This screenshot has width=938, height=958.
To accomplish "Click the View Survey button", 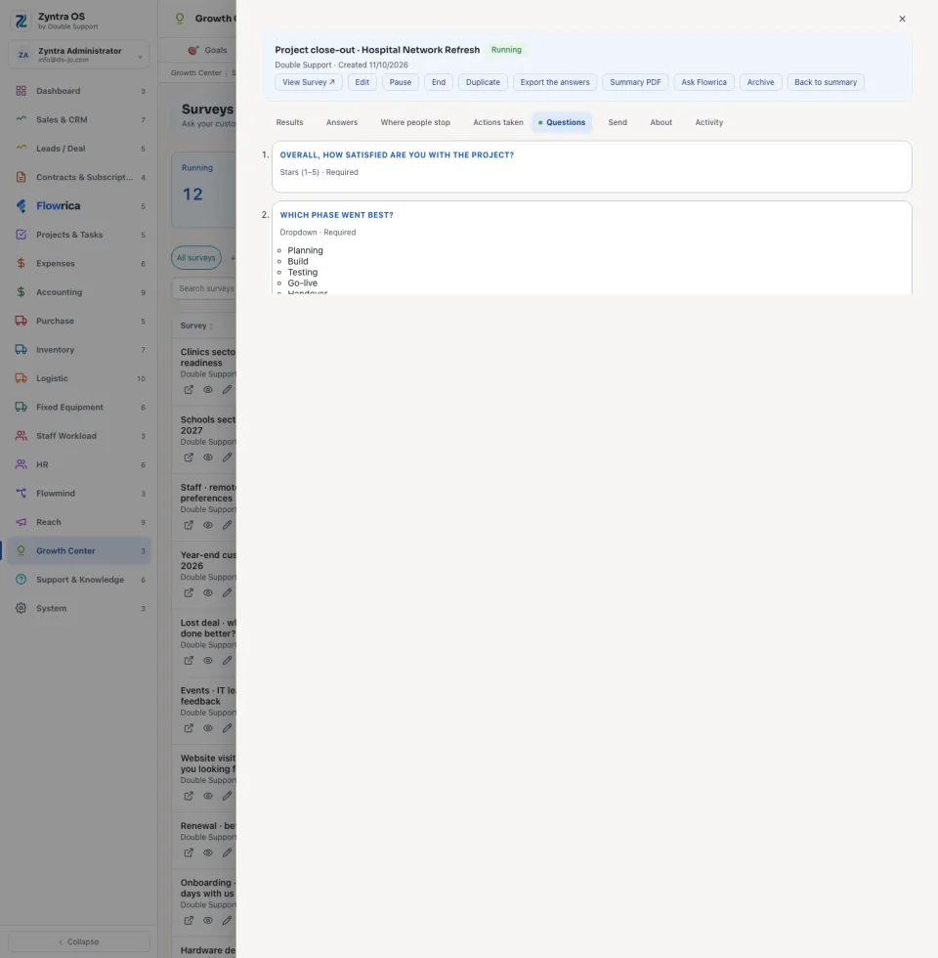I will (x=309, y=82).
